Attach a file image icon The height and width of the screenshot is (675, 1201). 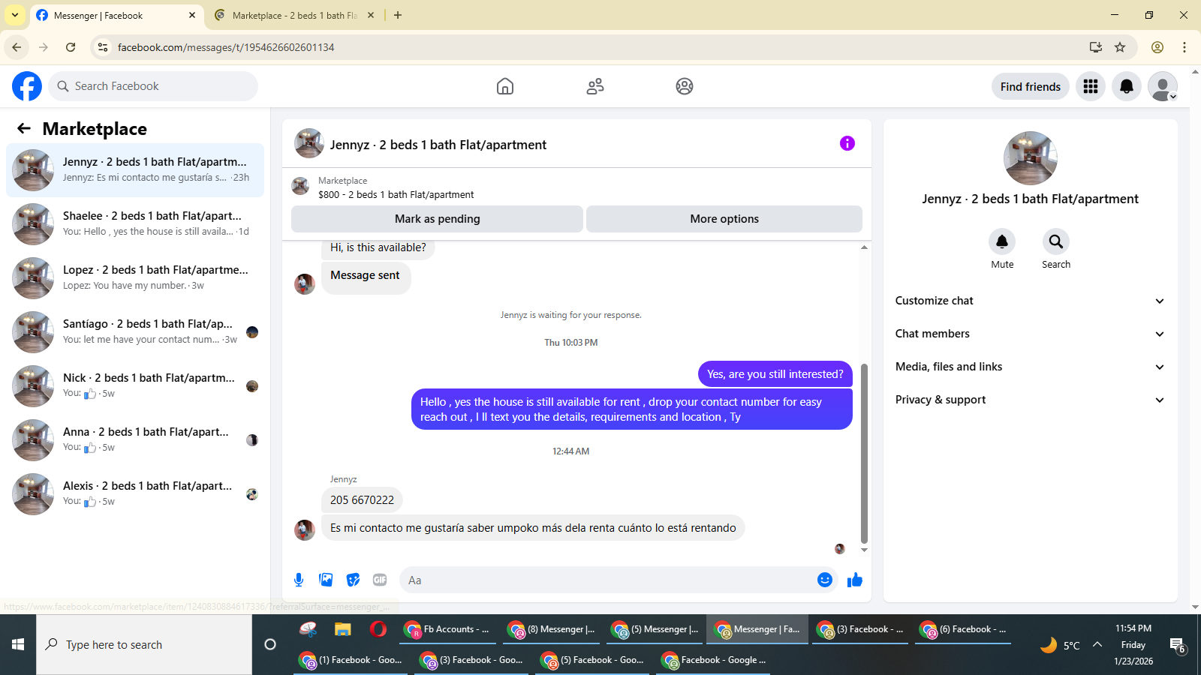click(326, 580)
